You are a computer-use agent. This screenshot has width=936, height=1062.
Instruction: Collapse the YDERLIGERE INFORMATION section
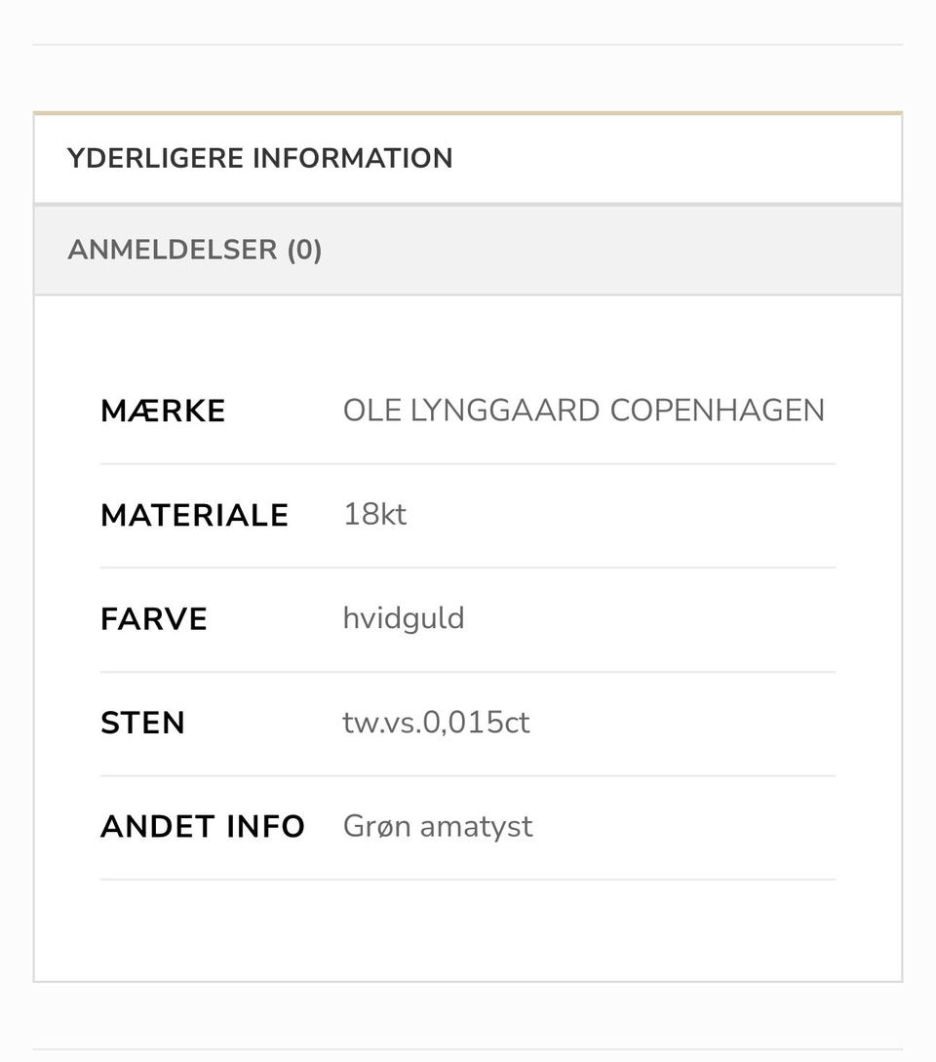[259, 157]
